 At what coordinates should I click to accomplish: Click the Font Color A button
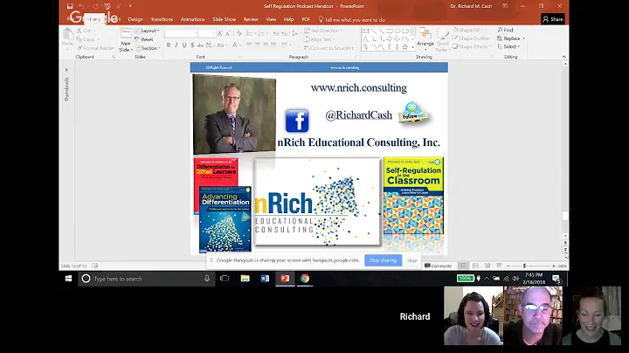[235, 45]
